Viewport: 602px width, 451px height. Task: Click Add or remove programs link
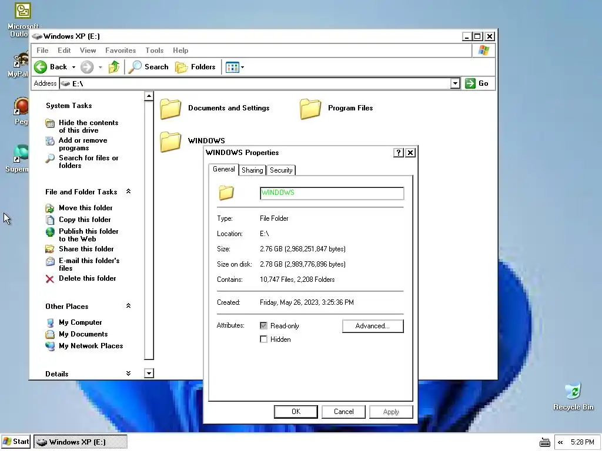(x=83, y=144)
